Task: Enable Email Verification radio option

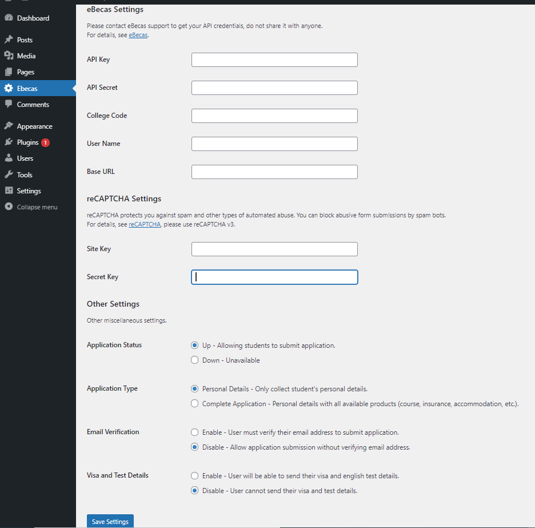Action: click(194, 432)
